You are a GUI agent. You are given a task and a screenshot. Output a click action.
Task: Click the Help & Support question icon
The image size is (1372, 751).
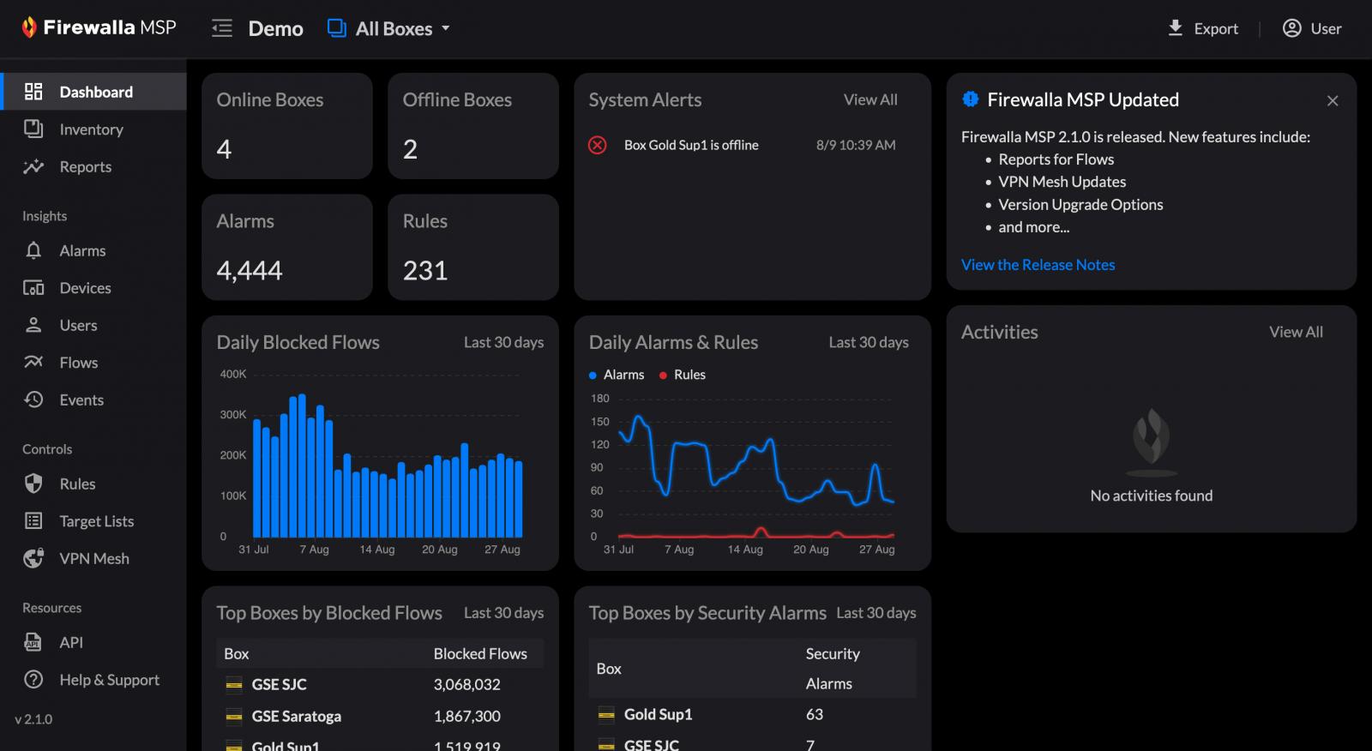tap(33, 680)
